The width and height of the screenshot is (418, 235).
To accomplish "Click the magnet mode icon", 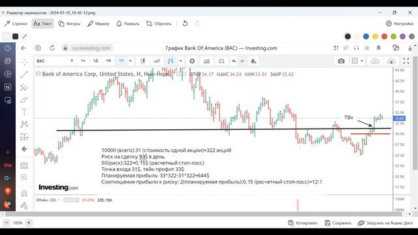I will click(24, 193).
